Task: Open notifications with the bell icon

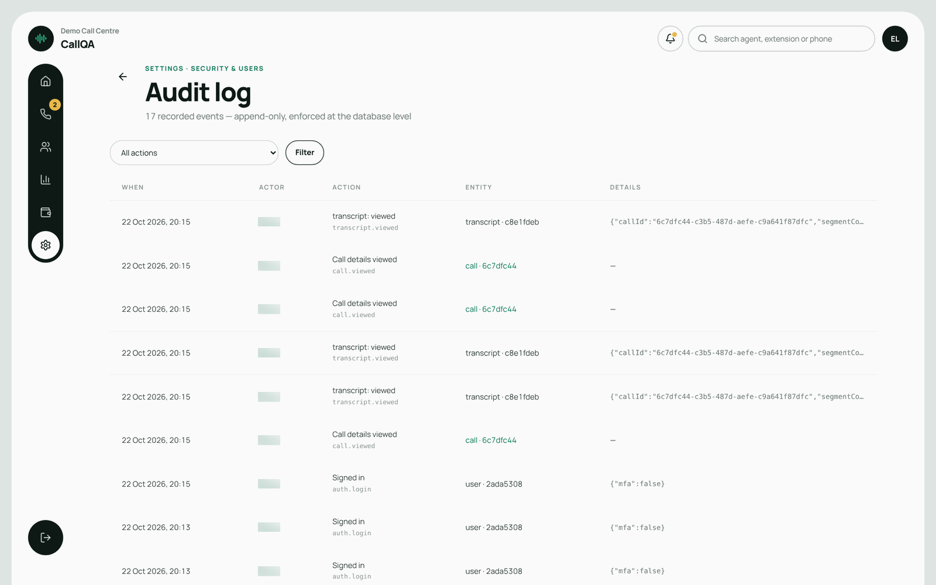Action: pos(670,39)
